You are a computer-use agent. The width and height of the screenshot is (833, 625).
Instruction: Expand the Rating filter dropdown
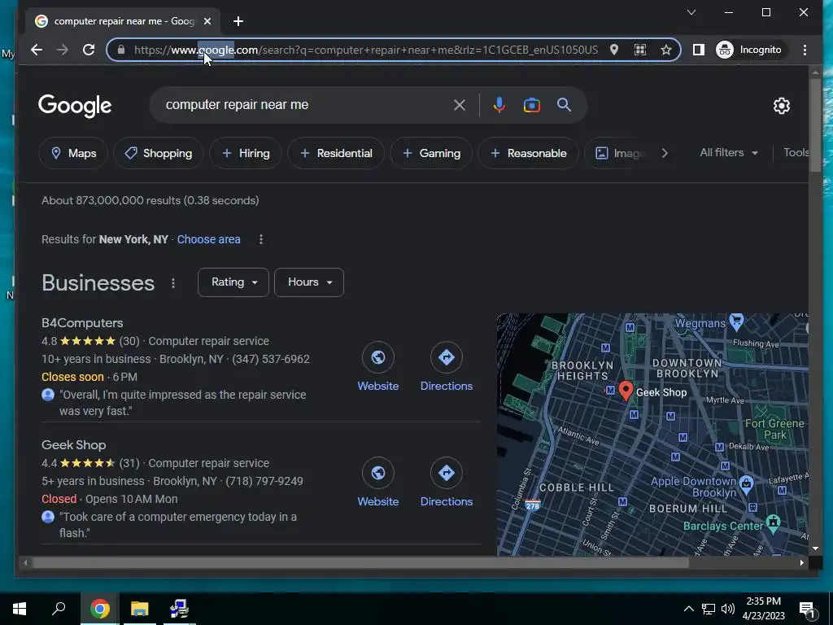click(233, 282)
